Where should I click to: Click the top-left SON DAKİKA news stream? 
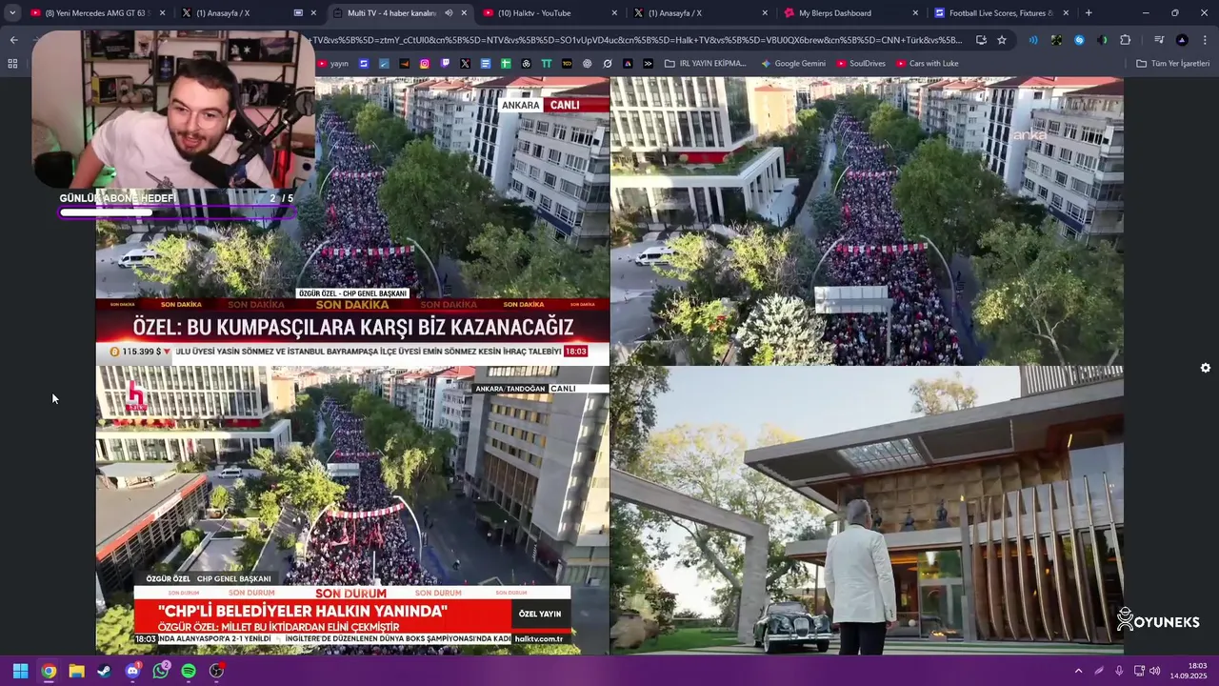click(x=352, y=221)
